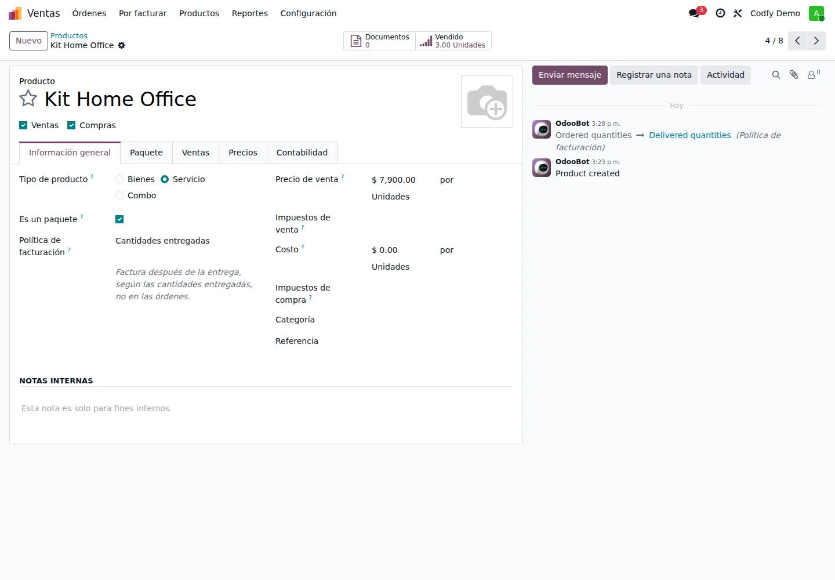Show followers icon in chatter
835x580 pixels.
(x=814, y=75)
